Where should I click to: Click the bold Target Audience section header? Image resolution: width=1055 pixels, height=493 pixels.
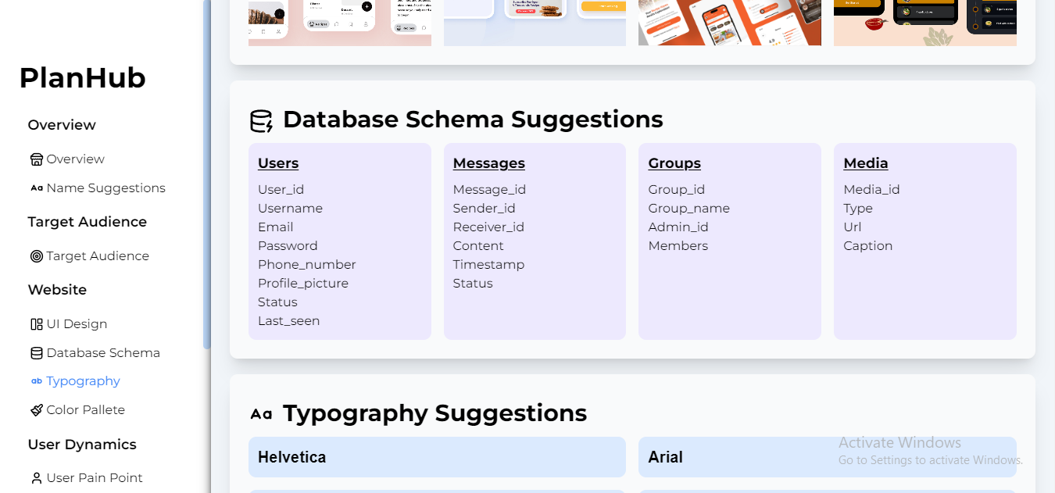coord(87,222)
